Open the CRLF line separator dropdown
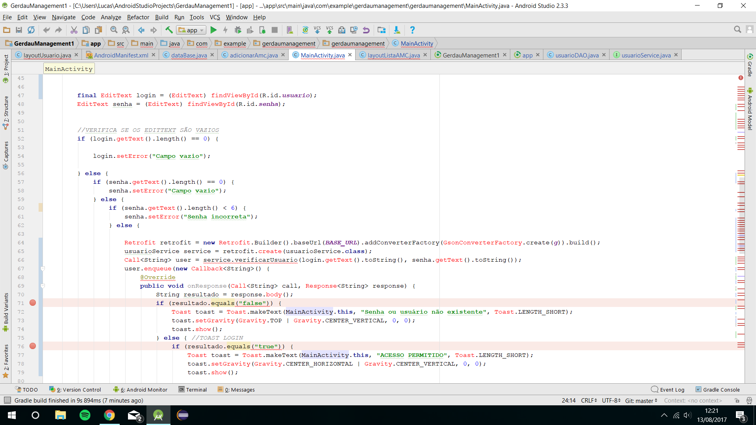 coord(589,401)
